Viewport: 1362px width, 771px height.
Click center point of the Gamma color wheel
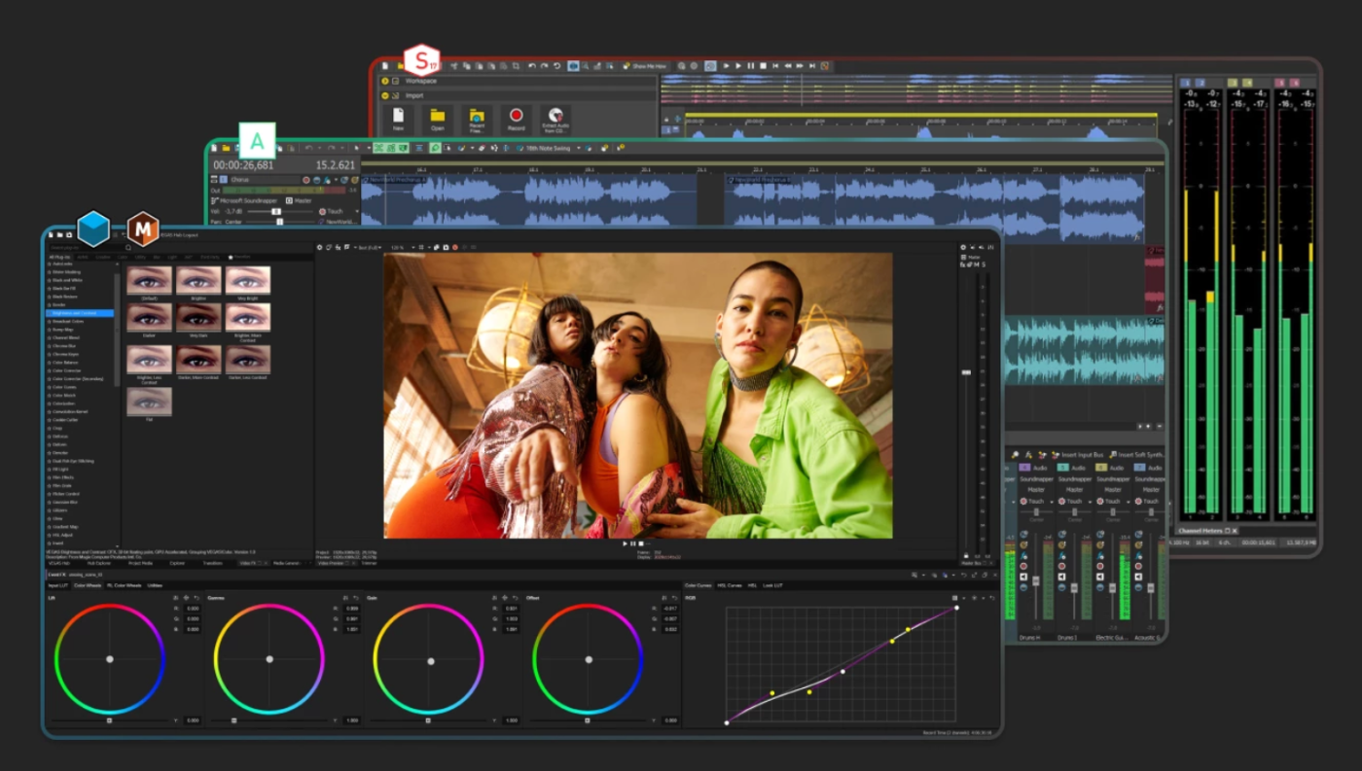point(269,659)
